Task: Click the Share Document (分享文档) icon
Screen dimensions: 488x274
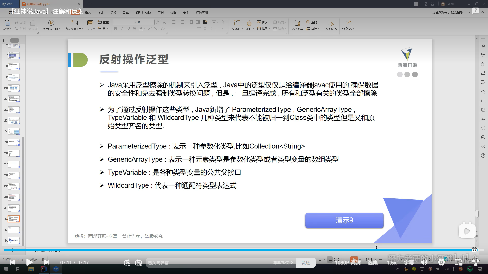Action: point(348,23)
